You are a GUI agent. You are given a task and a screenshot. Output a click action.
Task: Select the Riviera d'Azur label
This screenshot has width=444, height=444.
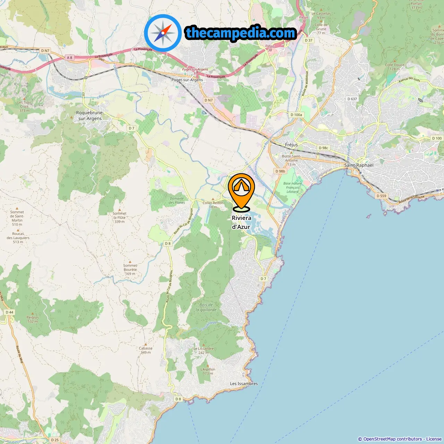[x=241, y=222]
